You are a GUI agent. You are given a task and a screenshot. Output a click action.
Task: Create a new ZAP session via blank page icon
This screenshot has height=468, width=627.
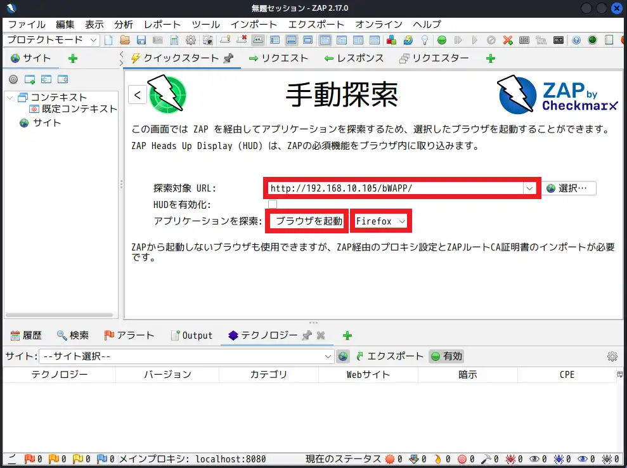coord(109,39)
